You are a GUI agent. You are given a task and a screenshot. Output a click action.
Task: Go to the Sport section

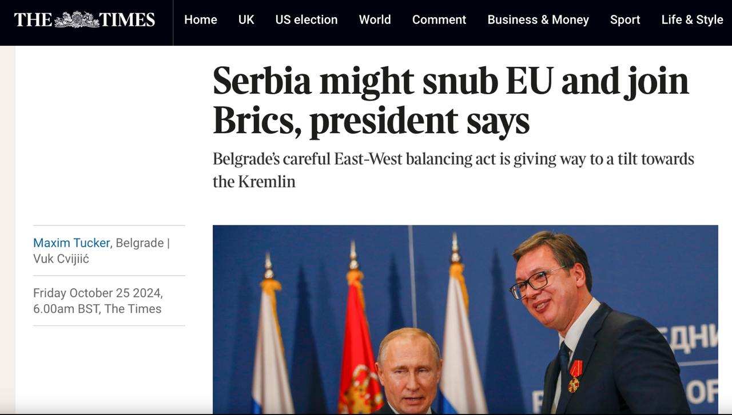pos(625,20)
